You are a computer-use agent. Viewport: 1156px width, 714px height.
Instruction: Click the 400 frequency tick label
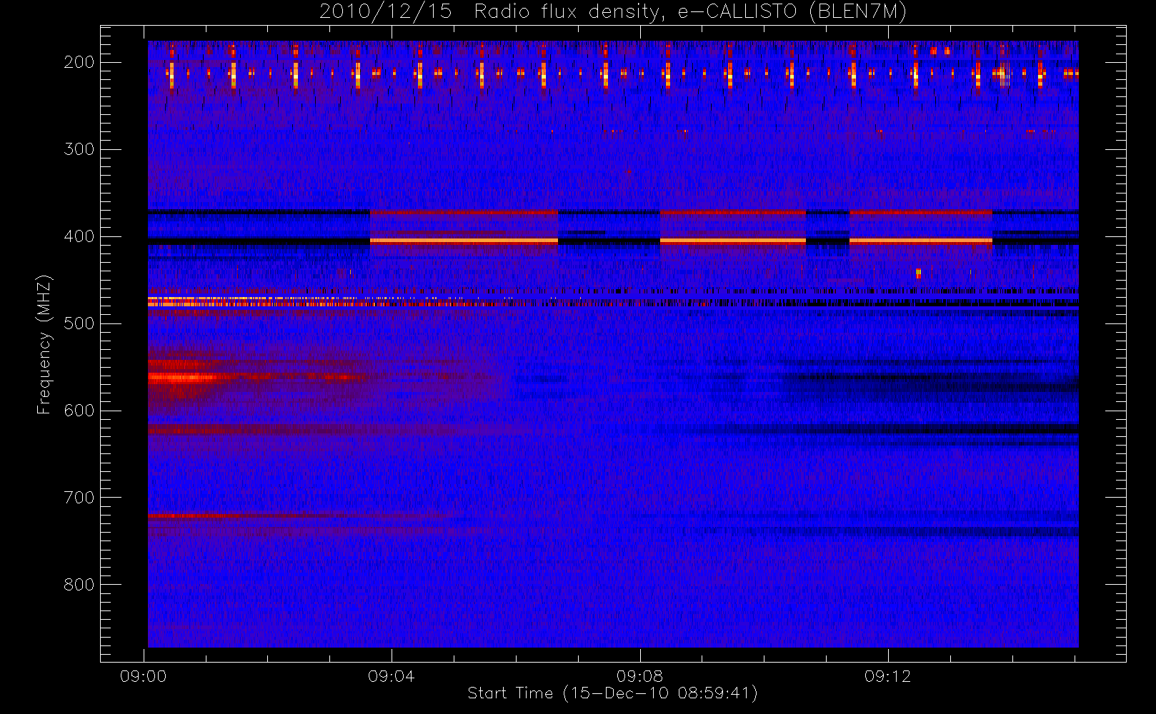[79, 236]
